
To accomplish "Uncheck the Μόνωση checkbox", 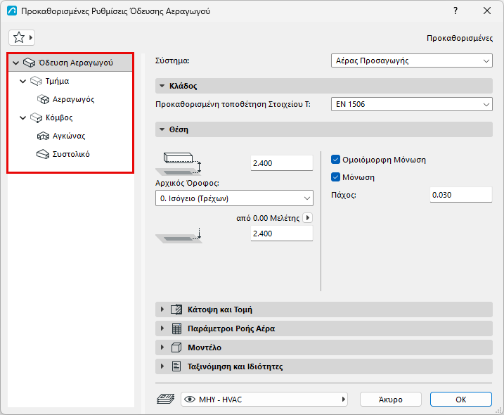I will point(335,177).
